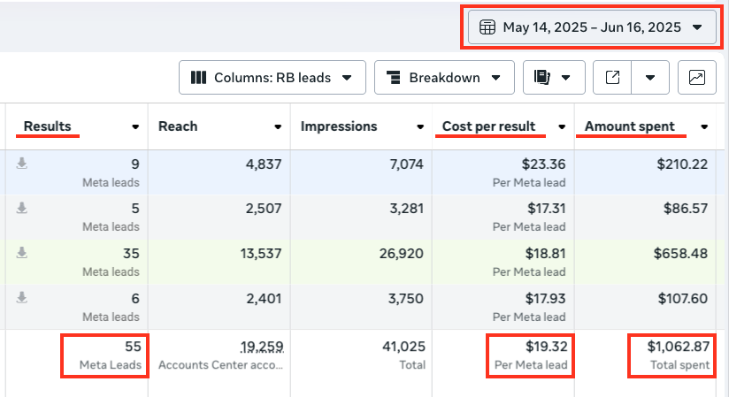Viewport: 729px width, 397px height.
Task: Sort by Amount spent column
Action: point(629,126)
